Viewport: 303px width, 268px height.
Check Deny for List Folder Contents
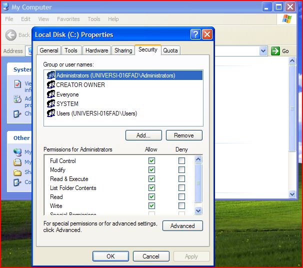pos(181,188)
